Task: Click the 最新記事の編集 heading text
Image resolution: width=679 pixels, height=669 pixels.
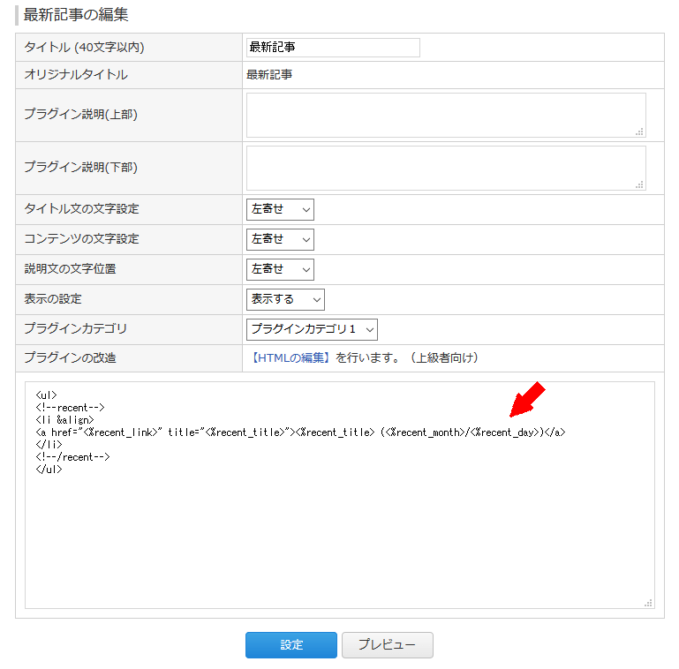Action: pyautogui.click(x=76, y=15)
